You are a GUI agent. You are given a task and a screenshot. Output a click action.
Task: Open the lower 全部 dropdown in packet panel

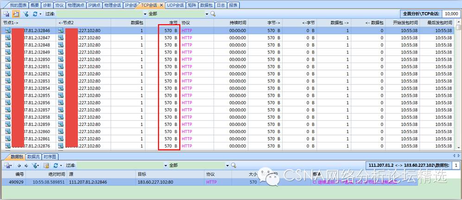coord(227,165)
